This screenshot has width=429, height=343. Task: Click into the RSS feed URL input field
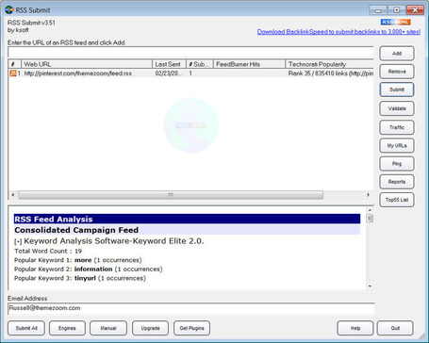click(x=190, y=52)
